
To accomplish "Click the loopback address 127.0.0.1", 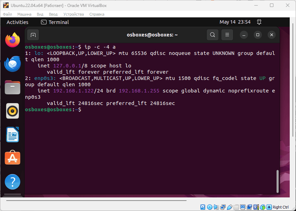I will click(67, 66).
